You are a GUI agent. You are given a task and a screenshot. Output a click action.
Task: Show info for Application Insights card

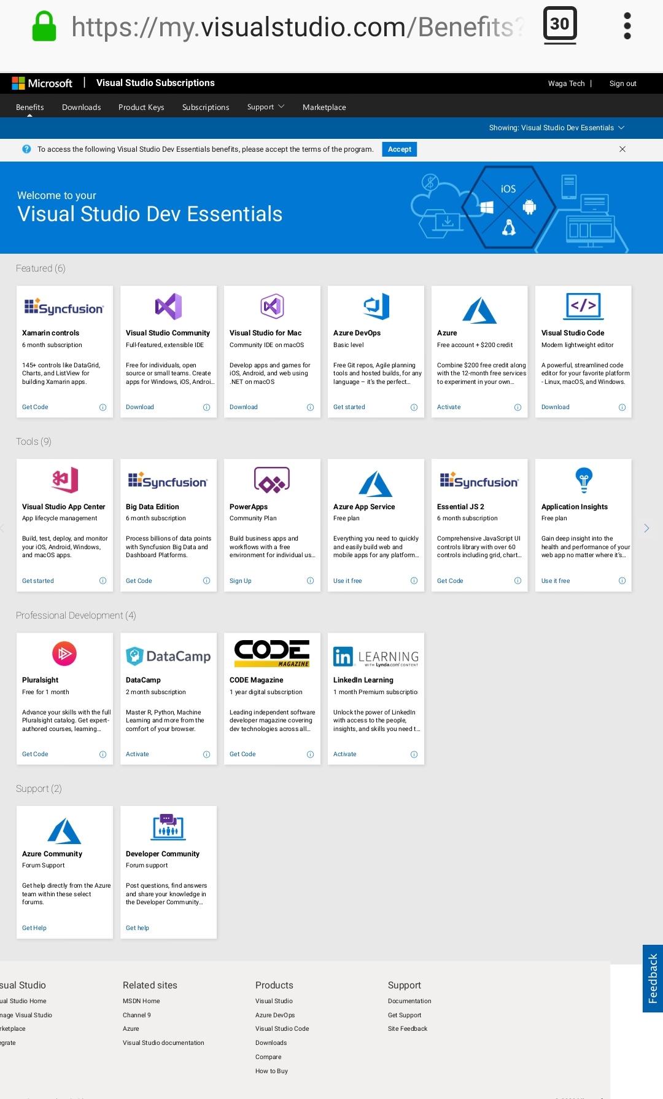[622, 581]
